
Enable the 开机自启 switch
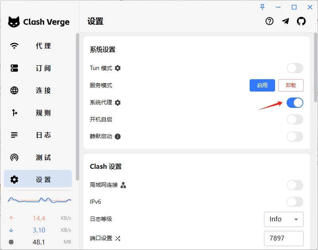295,119
